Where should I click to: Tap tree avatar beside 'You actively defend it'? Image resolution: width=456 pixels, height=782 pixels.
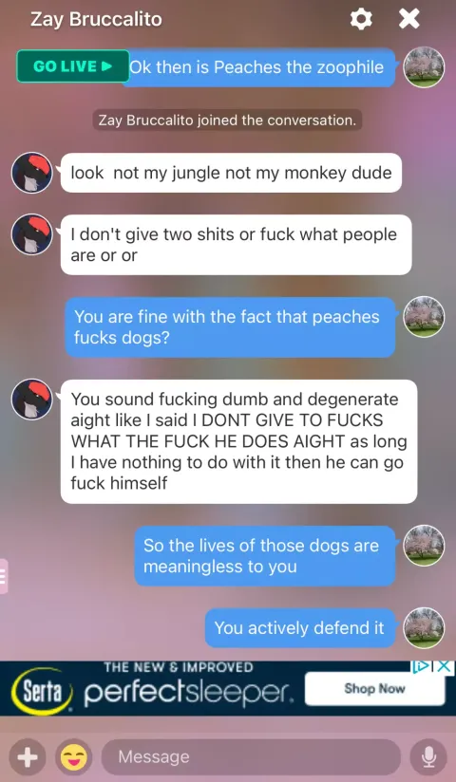pyautogui.click(x=424, y=628)
